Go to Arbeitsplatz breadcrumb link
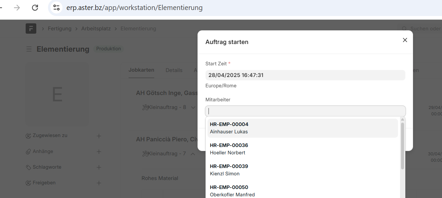Viewport: 442px width, 198px height. (x=96, y=29)
